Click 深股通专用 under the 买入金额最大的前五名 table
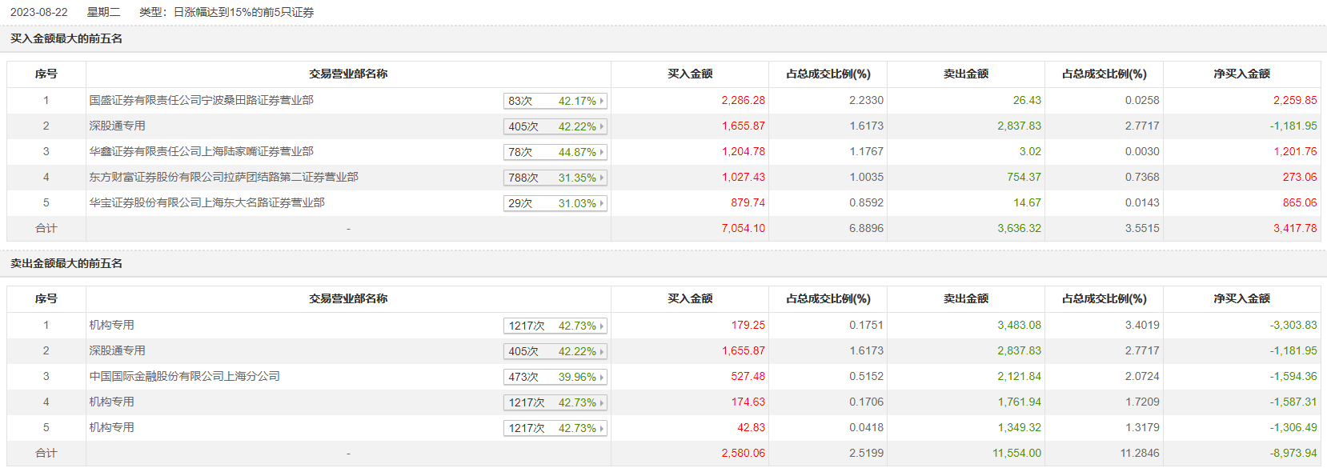1327x472 pixels. pos(117,126)
